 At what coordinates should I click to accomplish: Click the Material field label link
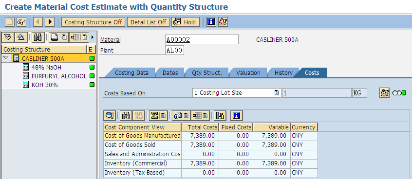111,40
